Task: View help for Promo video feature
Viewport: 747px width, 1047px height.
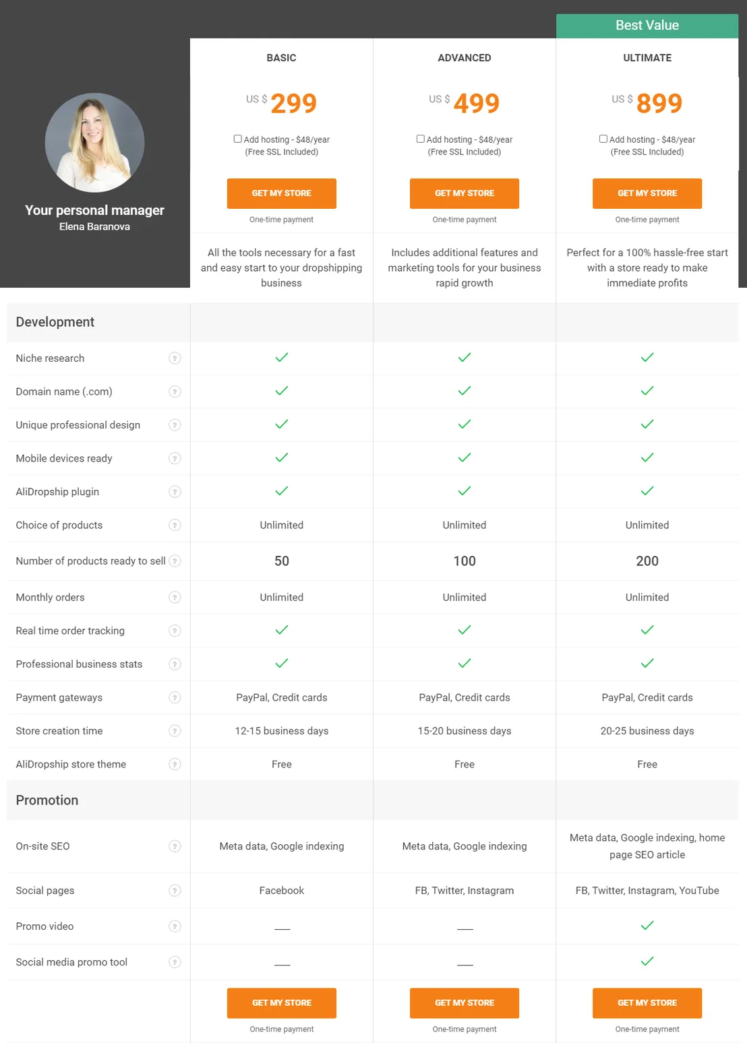Action: (x=175, y=926)
